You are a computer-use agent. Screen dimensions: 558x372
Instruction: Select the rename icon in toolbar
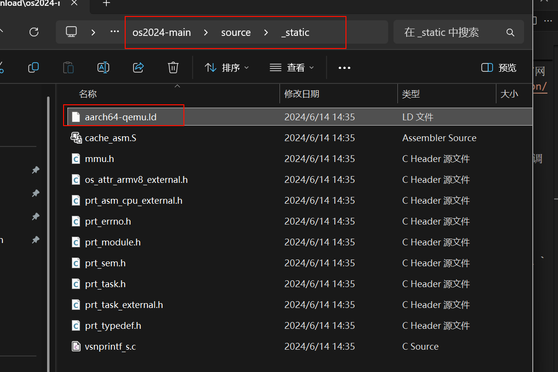pos(103,67)
